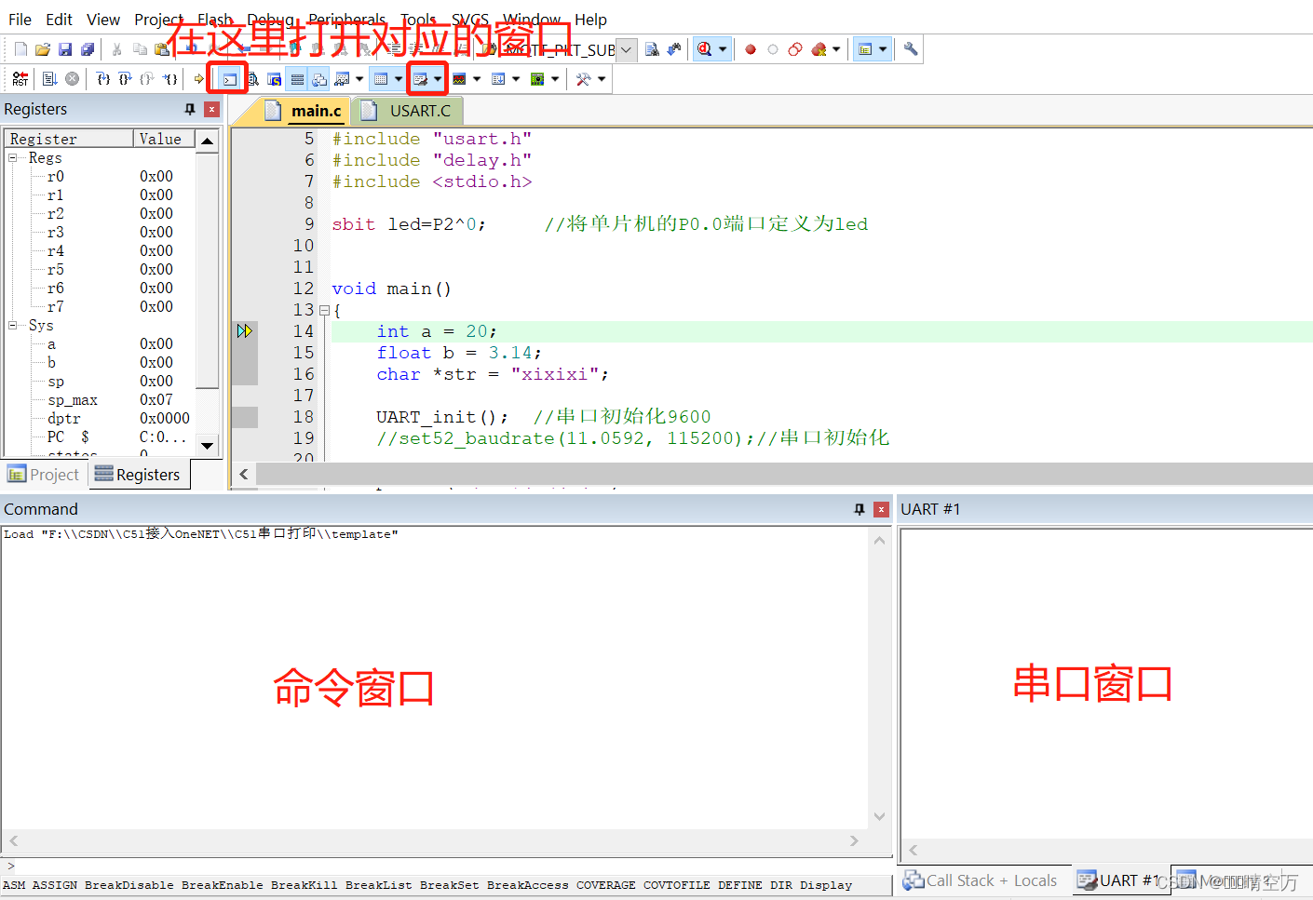1313x900 pixels.
Task: Click the incremental find icon
Action: [674, 49]
